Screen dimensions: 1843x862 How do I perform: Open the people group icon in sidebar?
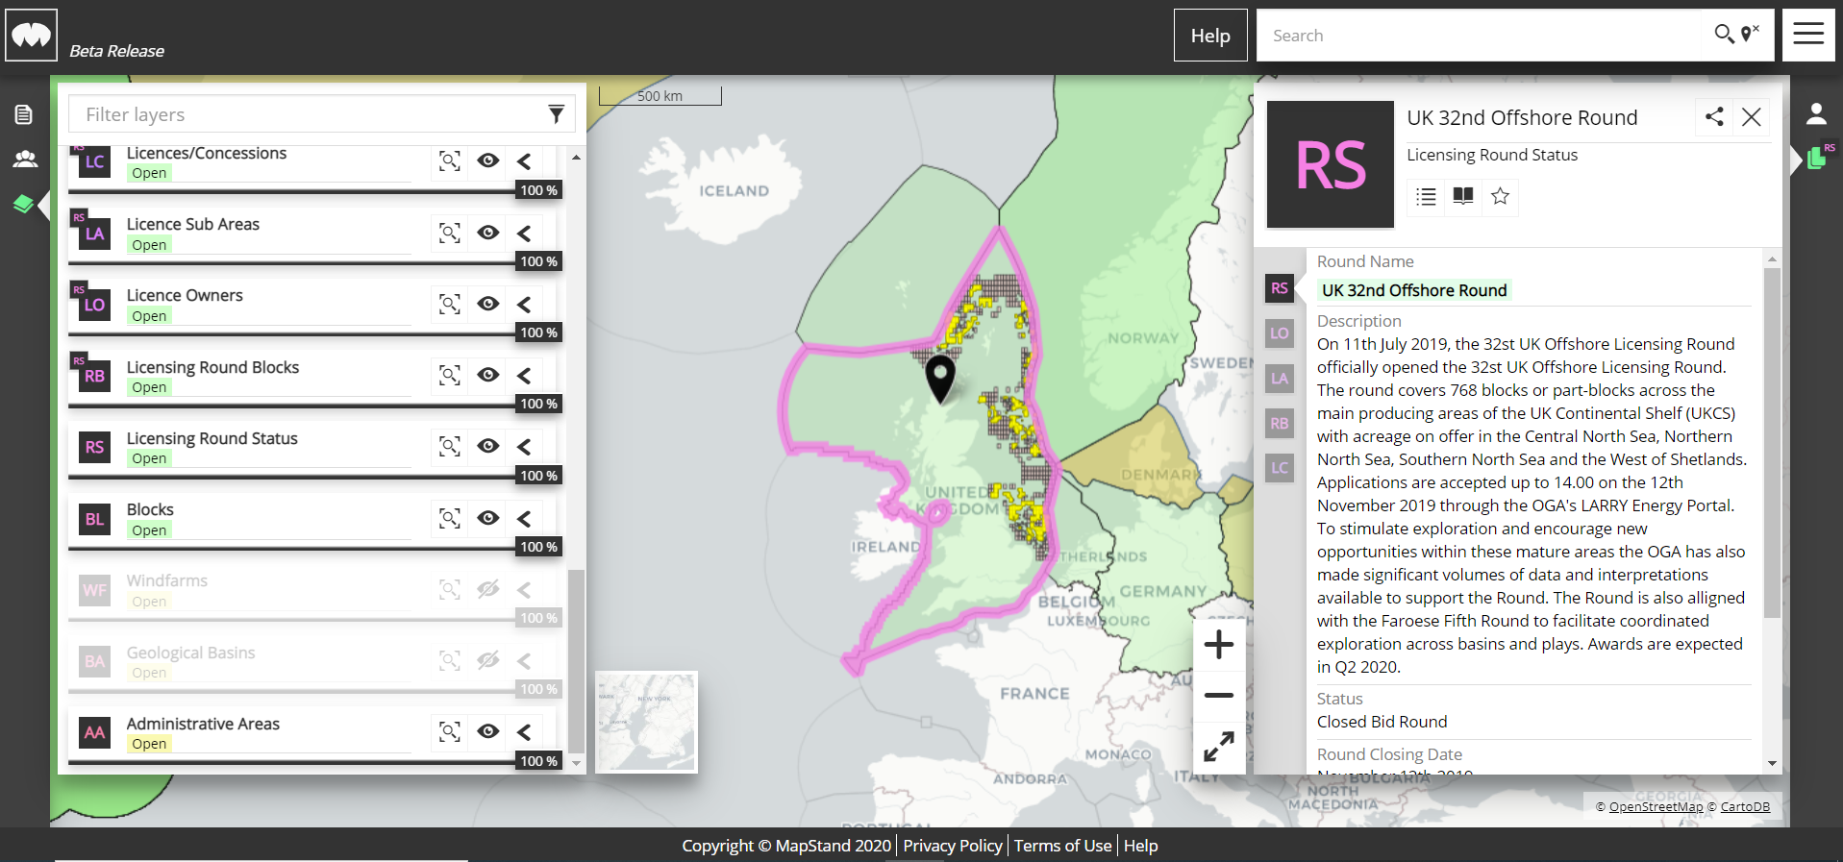coord(25,159)
